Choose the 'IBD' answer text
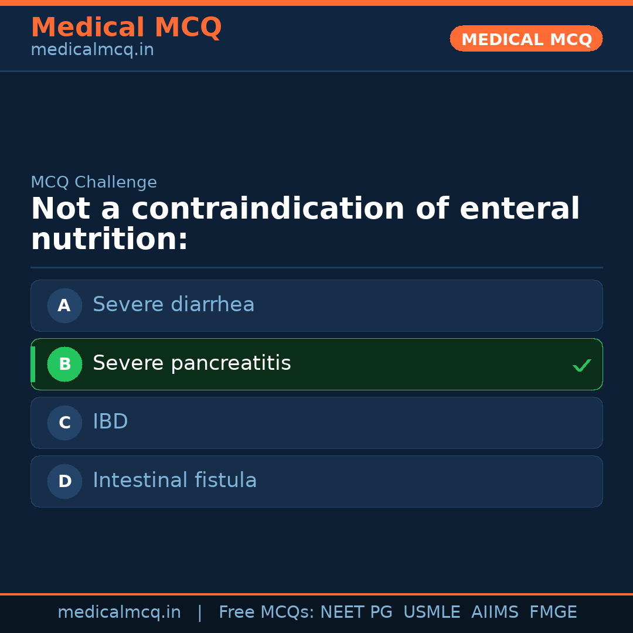 (110, 422)
